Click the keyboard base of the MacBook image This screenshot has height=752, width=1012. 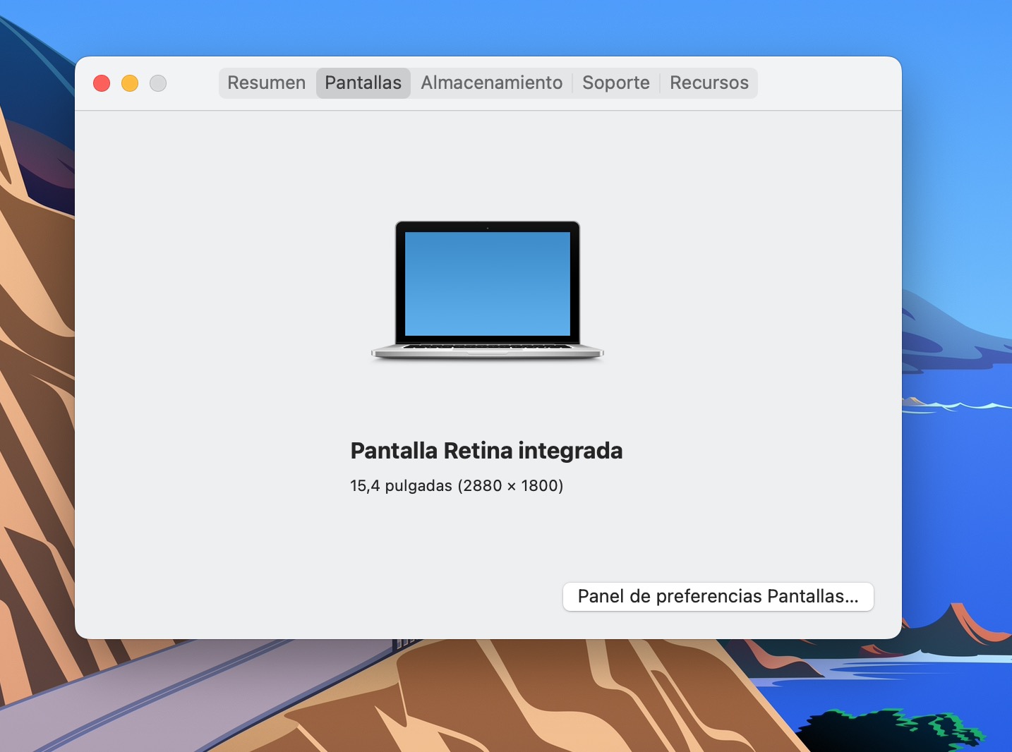pyautogui.click(x=487, y=351)
